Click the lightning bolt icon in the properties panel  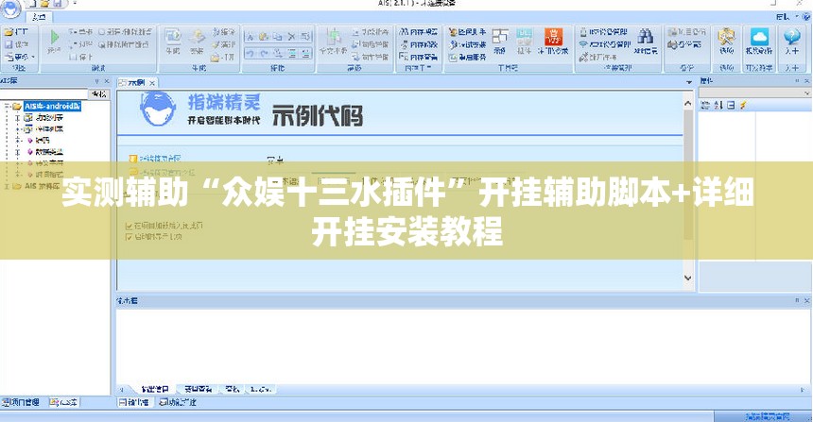coord(743,105)
